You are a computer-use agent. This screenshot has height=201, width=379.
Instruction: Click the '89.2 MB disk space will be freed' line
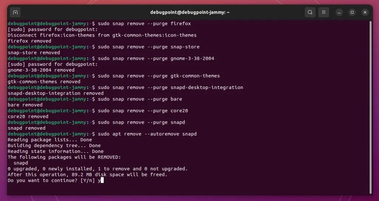point(87,174)
